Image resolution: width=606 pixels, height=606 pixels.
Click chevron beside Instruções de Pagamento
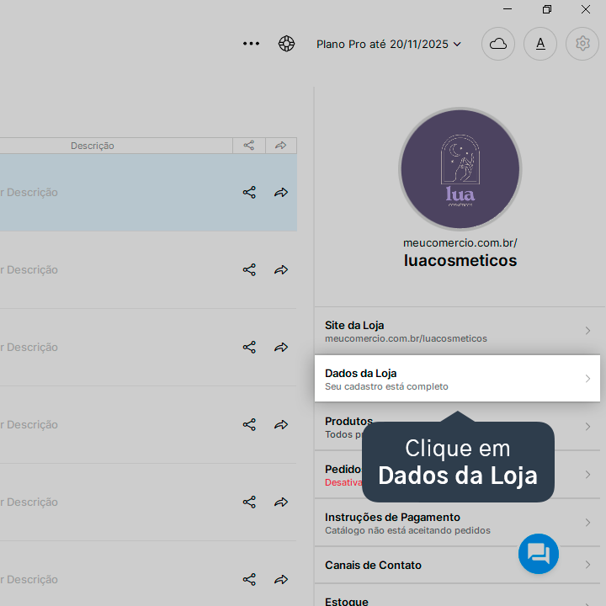pyautogui.click(x=587, y=523)
